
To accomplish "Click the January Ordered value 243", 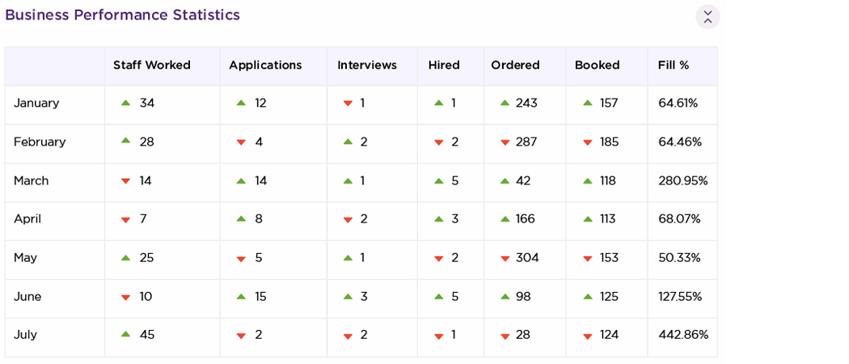I will click(527, 103).
